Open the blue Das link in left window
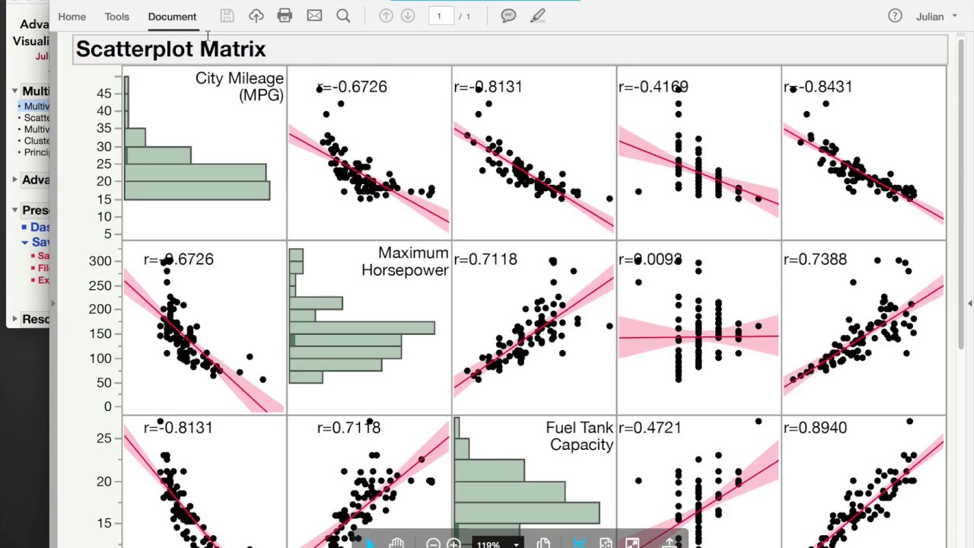This screenshot has height=548, width=974. (40, 227)
